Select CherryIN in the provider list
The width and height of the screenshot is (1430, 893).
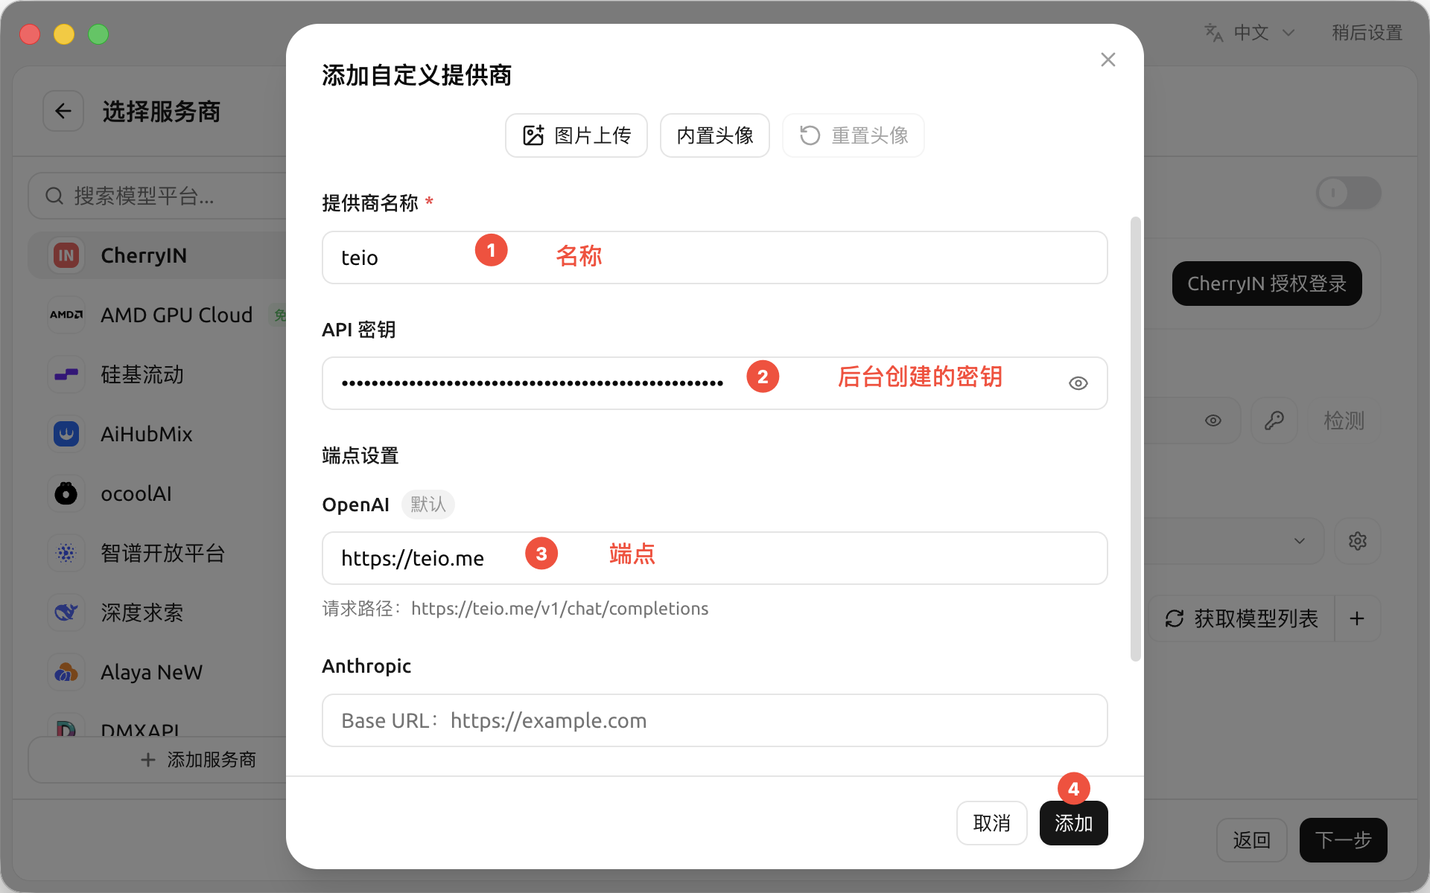pos(157,255)
